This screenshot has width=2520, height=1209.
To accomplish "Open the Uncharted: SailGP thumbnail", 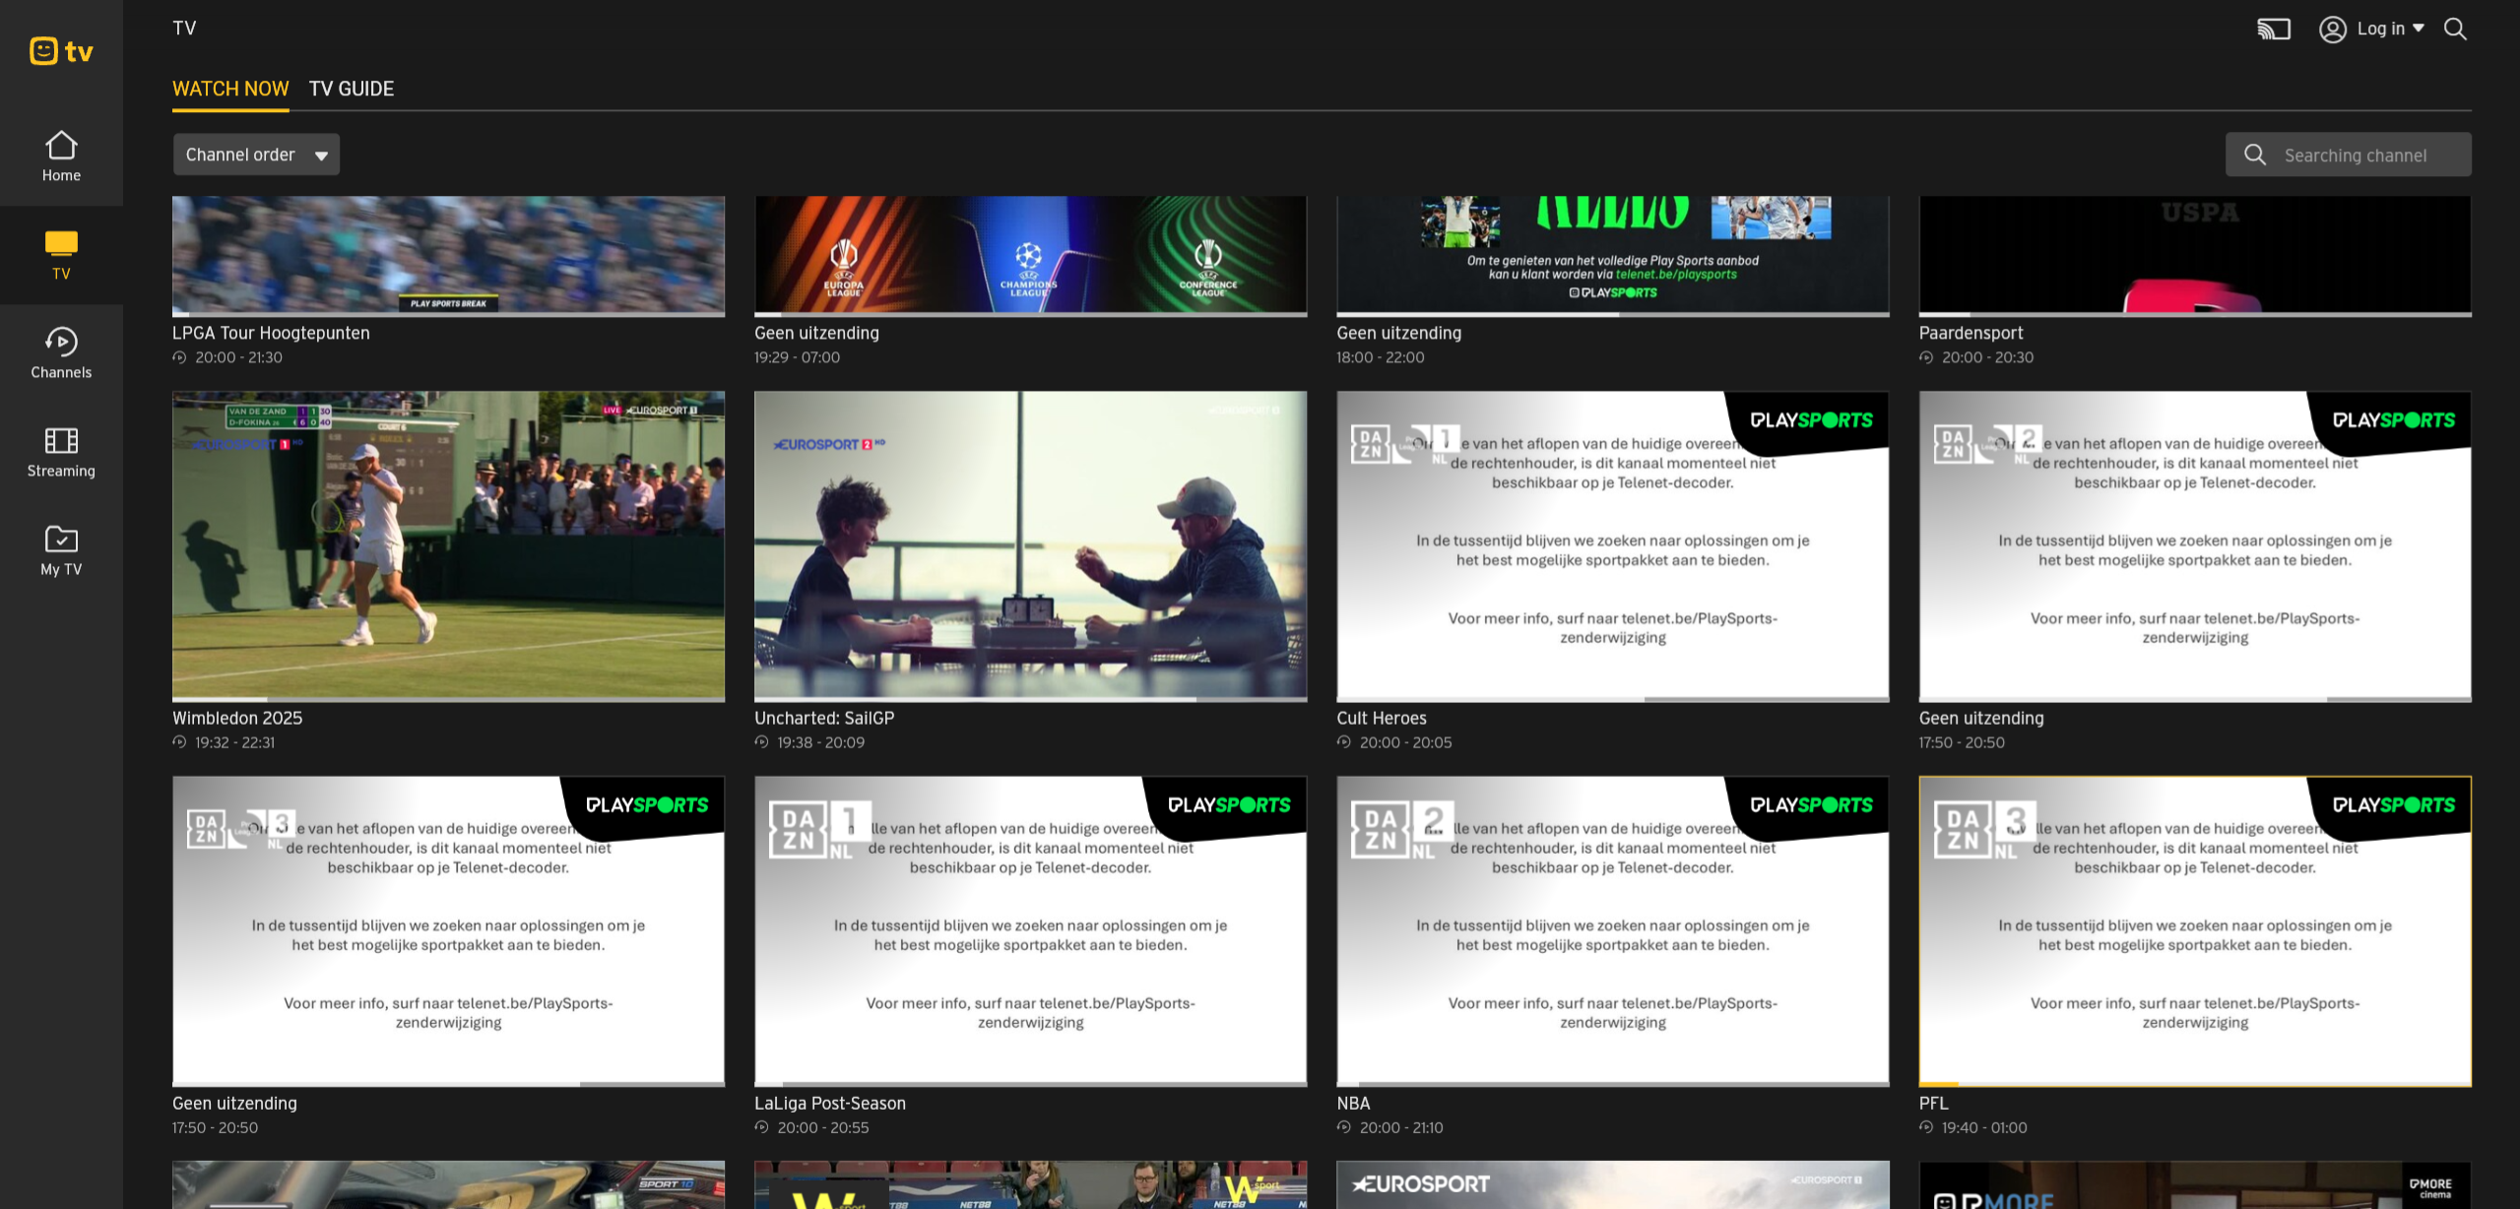I will (x=1030, y=545).
